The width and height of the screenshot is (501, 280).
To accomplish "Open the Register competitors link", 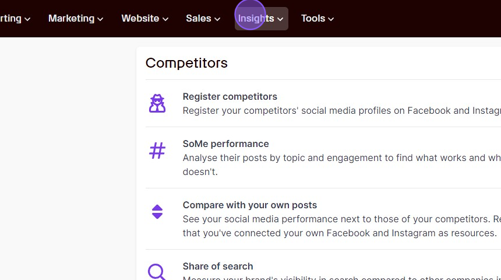I will (230, 97).
